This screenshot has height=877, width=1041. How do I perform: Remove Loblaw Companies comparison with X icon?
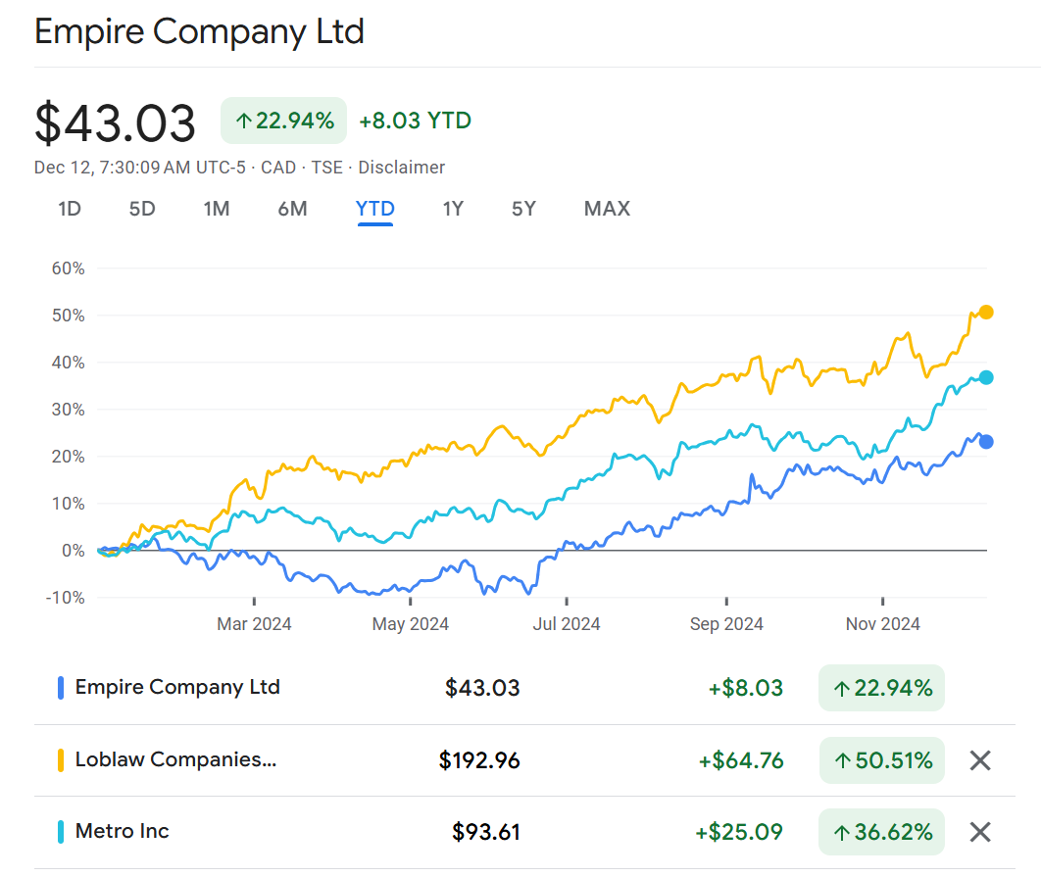(x=979, y=760)
